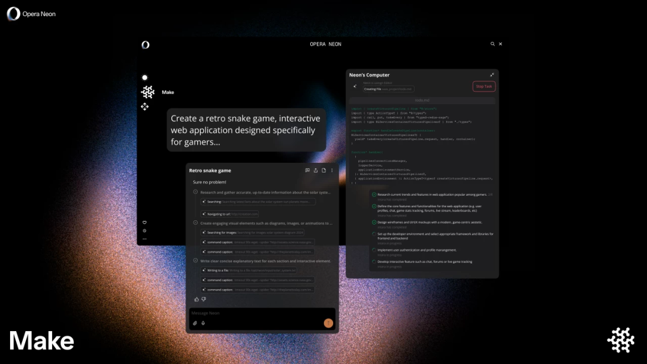Select the todo.md tab
The height and width of the screenshot is (364, 647).
click(422, 100)
